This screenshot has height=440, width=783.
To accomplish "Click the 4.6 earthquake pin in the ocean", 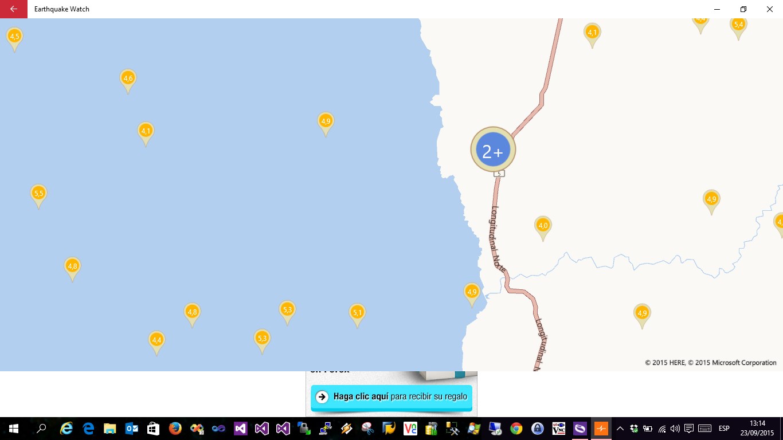I will [x=127, y=79].
